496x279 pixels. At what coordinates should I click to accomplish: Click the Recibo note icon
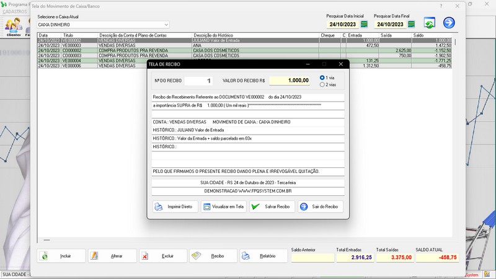pos(196,255)
